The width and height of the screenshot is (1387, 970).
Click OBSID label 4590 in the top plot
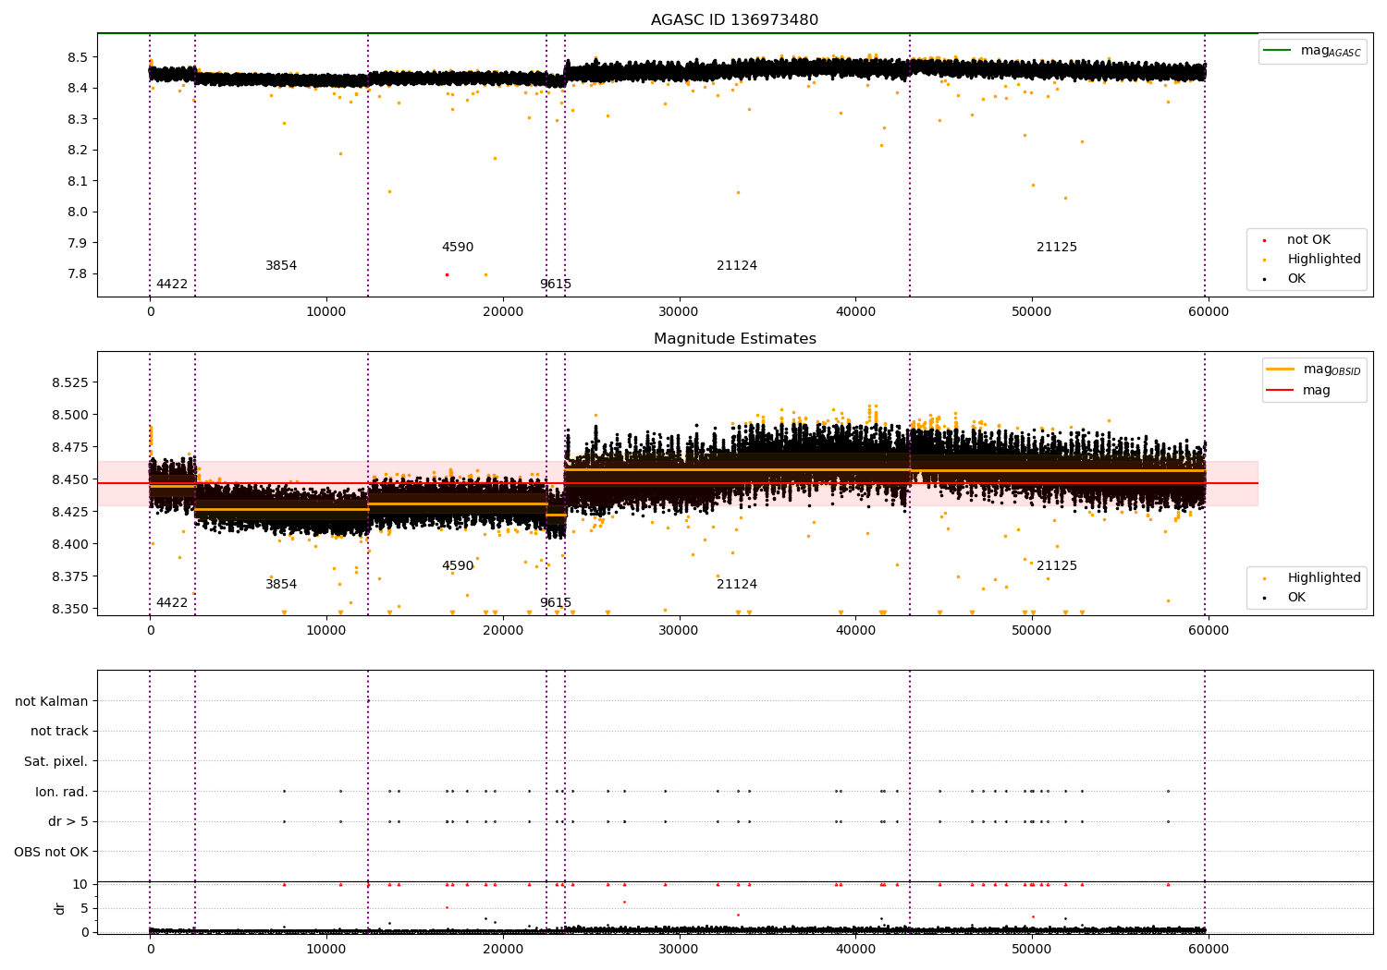pos(458,248)
